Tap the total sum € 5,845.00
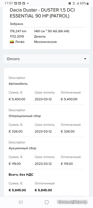The width and height of the screenshot is (93, 208). pyautogui.click(x=17, y=190)
